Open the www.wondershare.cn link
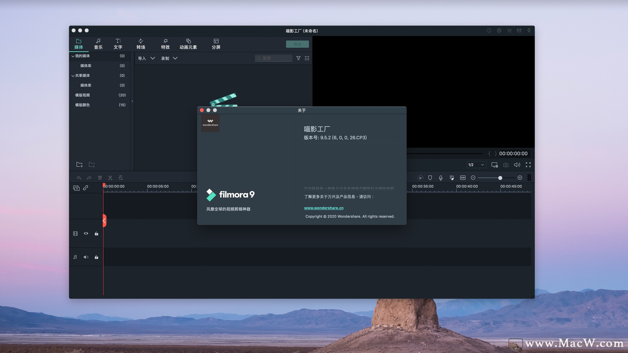 click(323, 208)
